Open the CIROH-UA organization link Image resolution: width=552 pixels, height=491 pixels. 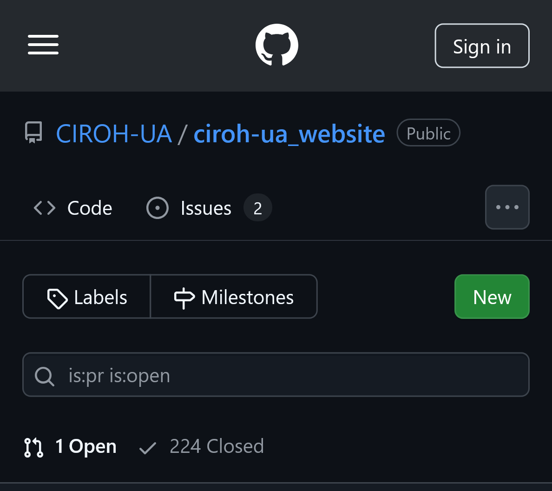tap(114, 133)
